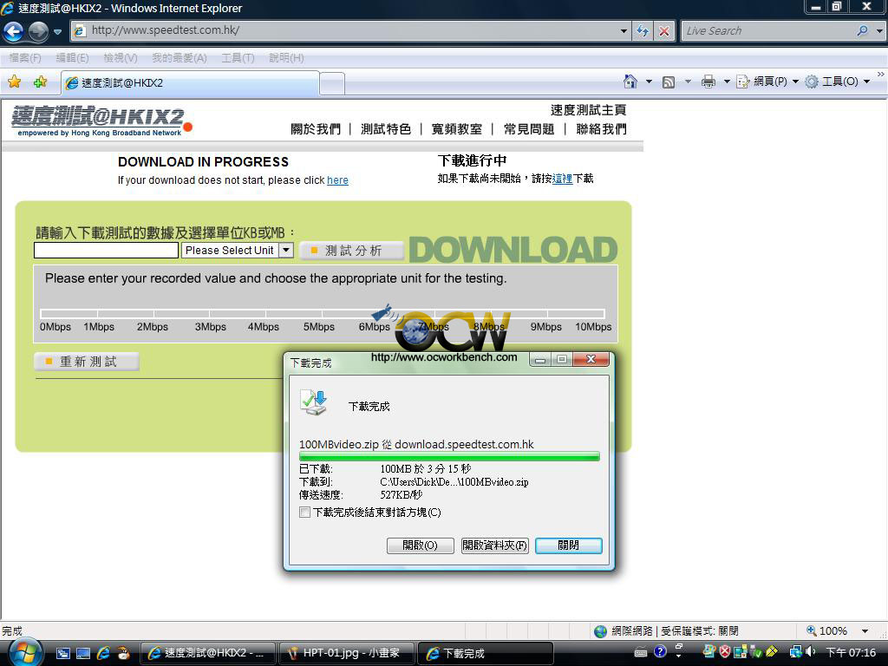Click the Chinese 這裡 download link
Screen dimensions: 888x666
562,179
